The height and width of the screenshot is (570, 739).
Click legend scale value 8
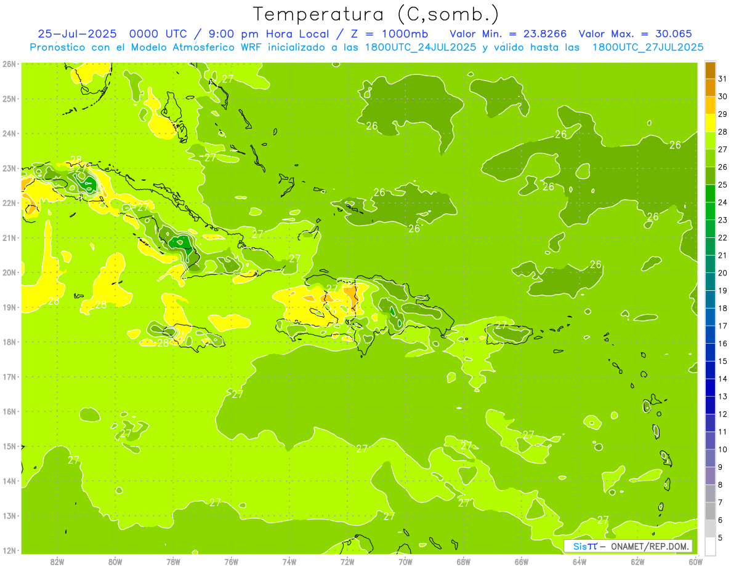click(720, 485)
